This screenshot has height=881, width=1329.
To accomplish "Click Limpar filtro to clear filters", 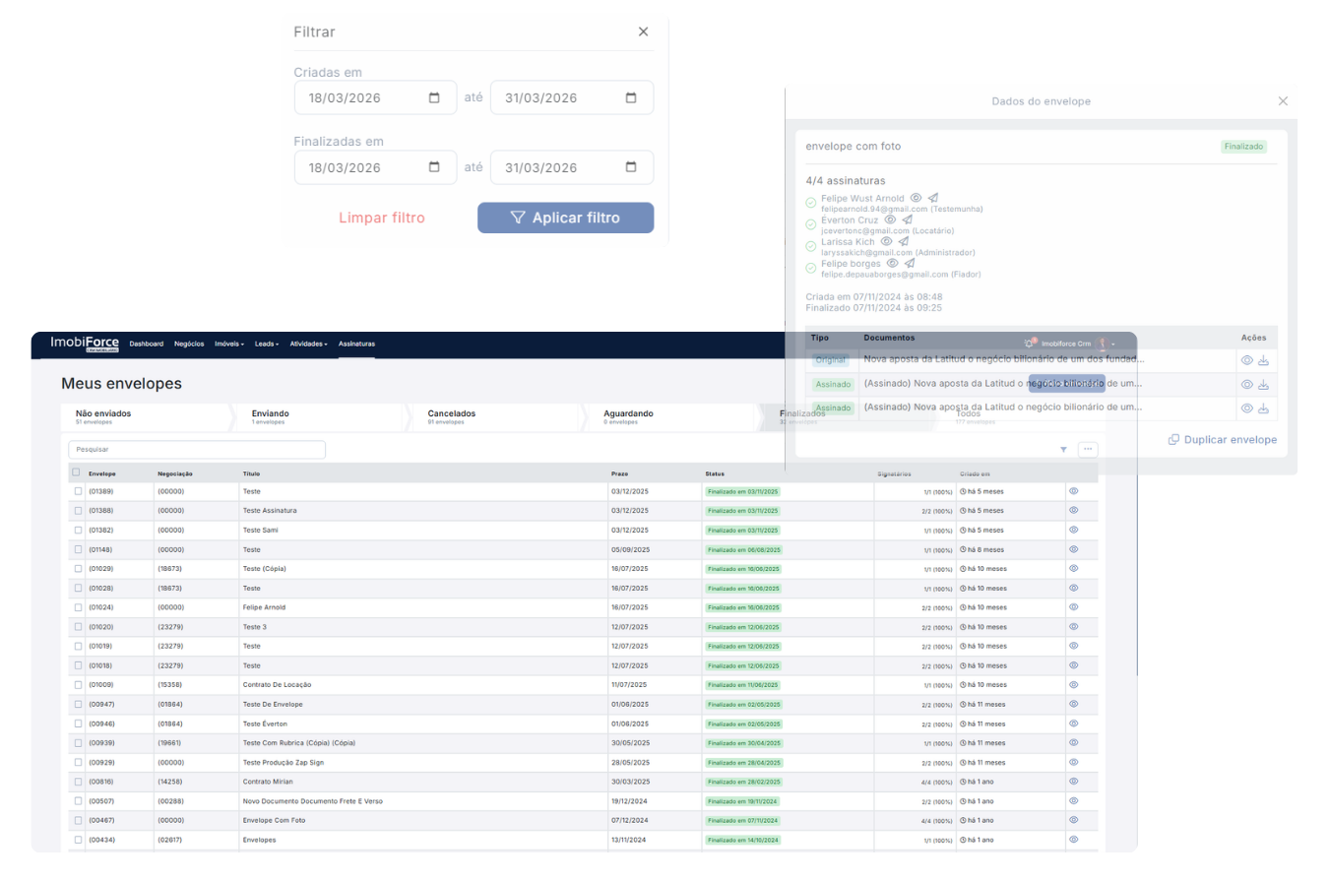I will click(382, 218).
